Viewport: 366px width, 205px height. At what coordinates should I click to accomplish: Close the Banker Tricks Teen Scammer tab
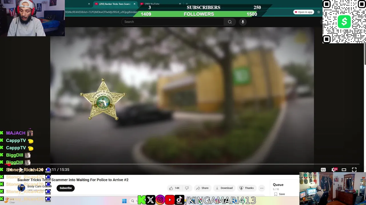point(134,4)
